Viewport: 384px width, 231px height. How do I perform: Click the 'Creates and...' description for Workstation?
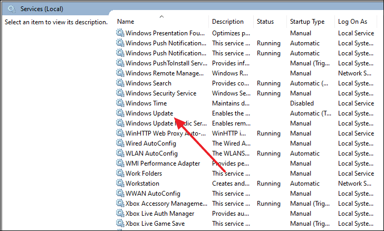pyautogui.click(x=231, y=183)
